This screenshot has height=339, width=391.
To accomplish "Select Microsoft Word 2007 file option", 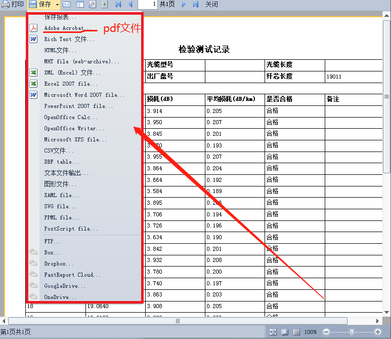I will click(x=84, y=95).
